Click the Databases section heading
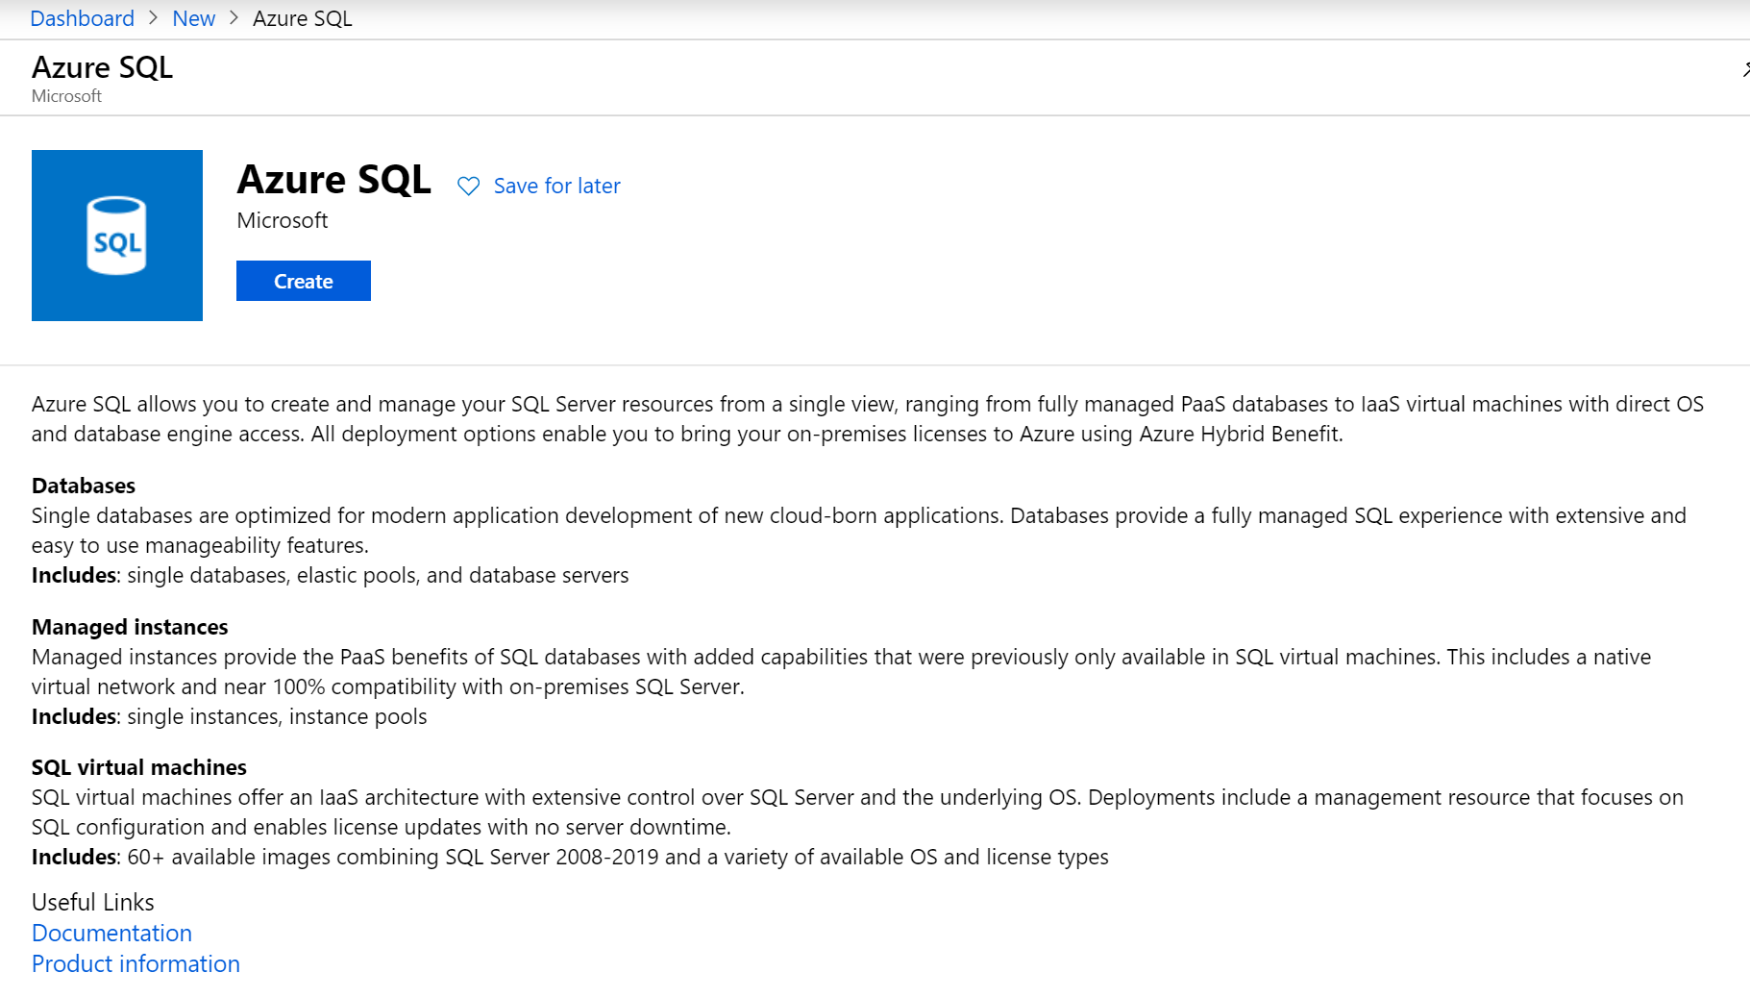 coord(84,486)
